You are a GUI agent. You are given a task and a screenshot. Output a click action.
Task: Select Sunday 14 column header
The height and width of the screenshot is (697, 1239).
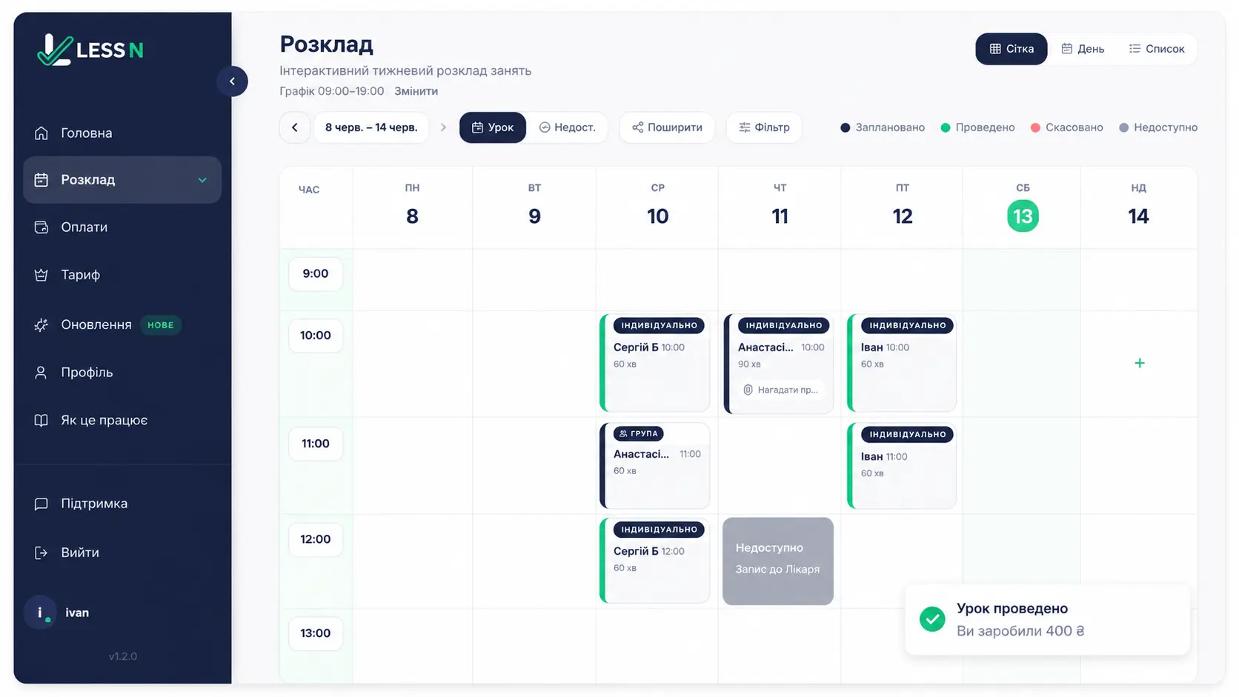(1138, 207)
